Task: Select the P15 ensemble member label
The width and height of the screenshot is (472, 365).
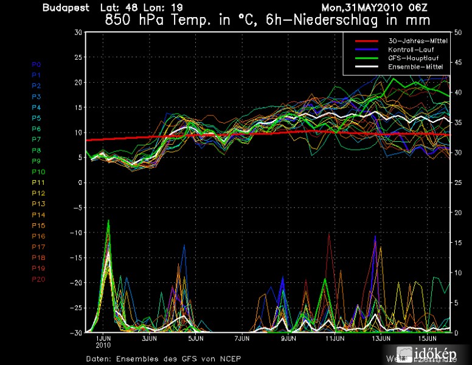Action: tap(37, 226)
